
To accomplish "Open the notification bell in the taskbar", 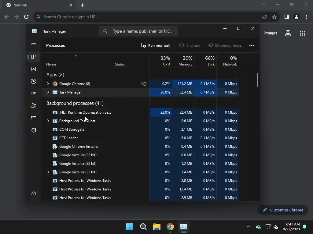I will tap(305, 227).
